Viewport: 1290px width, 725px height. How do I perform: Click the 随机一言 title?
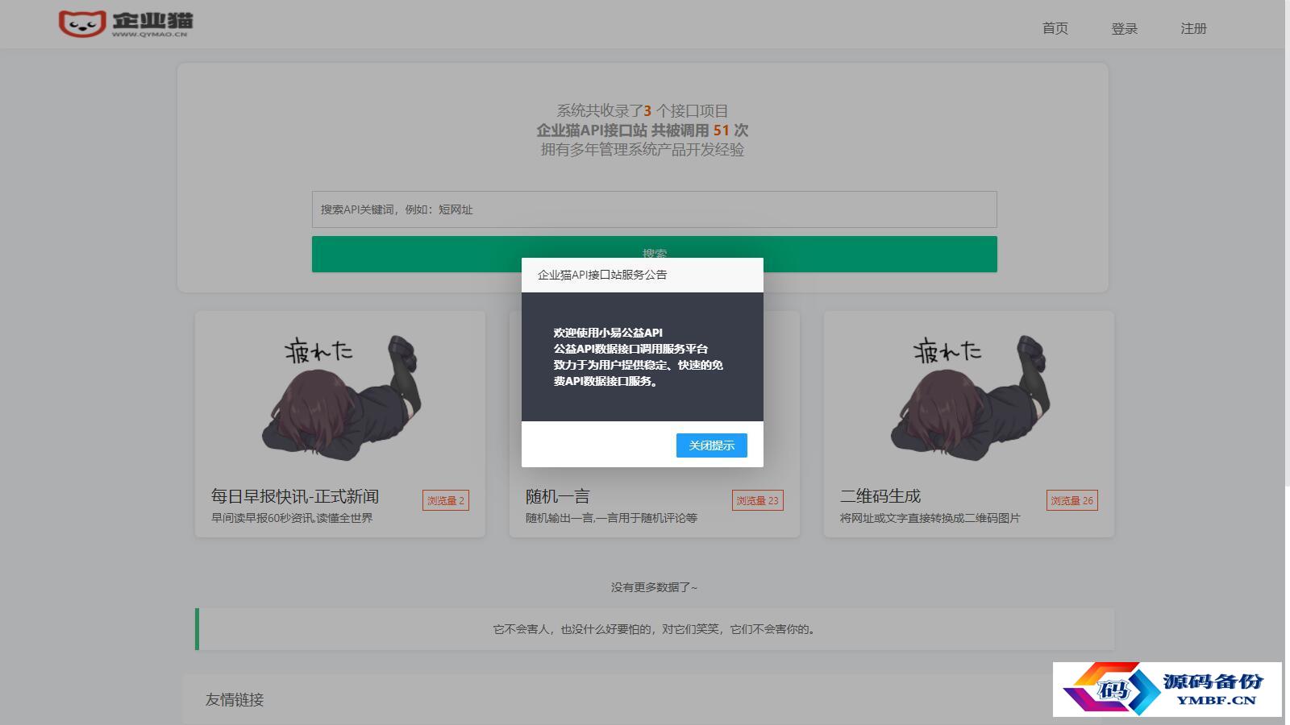coord(558,496)
